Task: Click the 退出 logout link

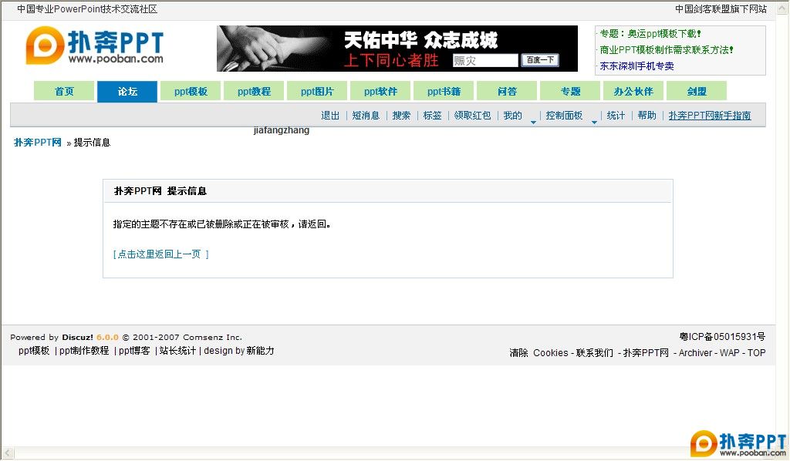Action: click(x=330, y=116)
